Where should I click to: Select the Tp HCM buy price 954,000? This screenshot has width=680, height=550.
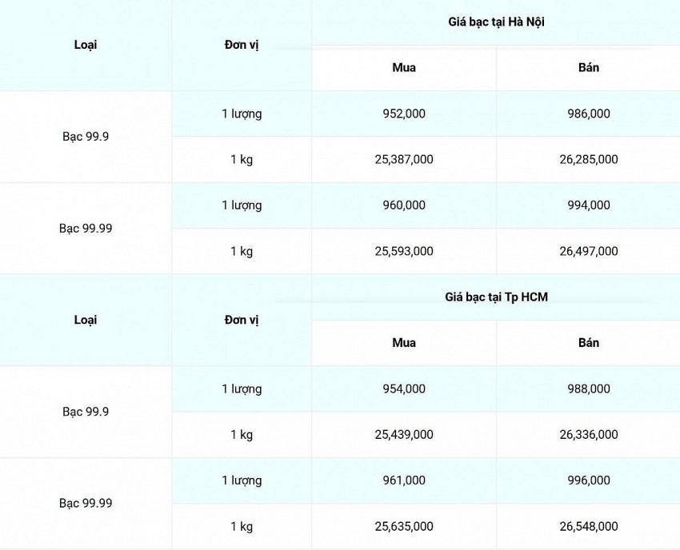(404, 389)
